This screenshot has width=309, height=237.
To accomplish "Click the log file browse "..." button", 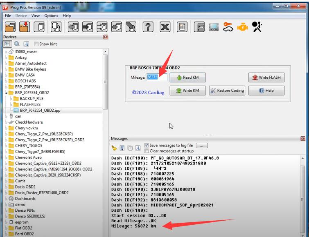I will tap(202, 146).
